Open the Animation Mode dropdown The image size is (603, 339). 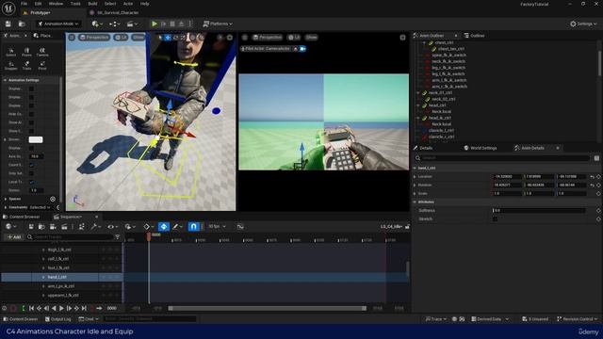coord(58,24)
